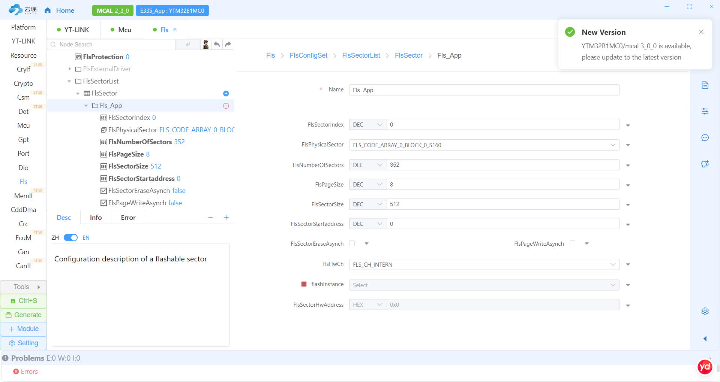720x382 pixels.
Task: Expand the FlsExternalDriver tree node
Action: pyautogui.click(x=69, y=69)
